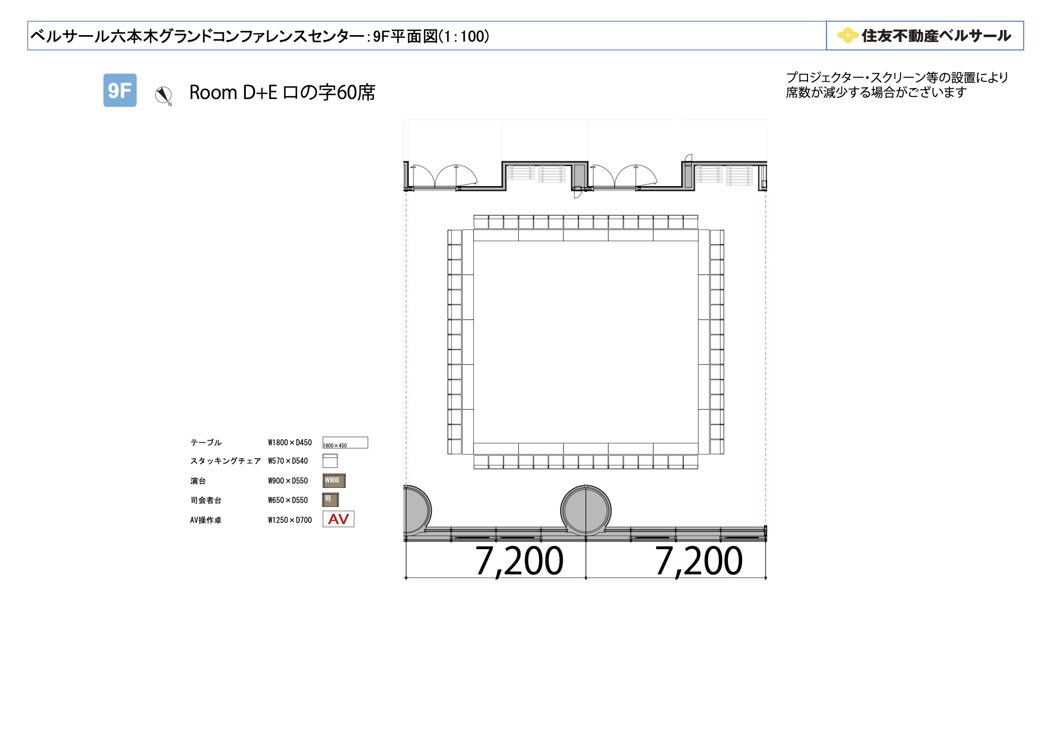Click the stacking chair legend symbol
This screenshot has height=741, width=1048.
330,461
